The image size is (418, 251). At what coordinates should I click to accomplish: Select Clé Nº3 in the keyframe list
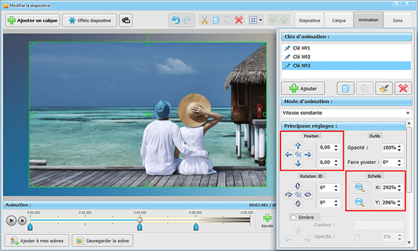347,65
